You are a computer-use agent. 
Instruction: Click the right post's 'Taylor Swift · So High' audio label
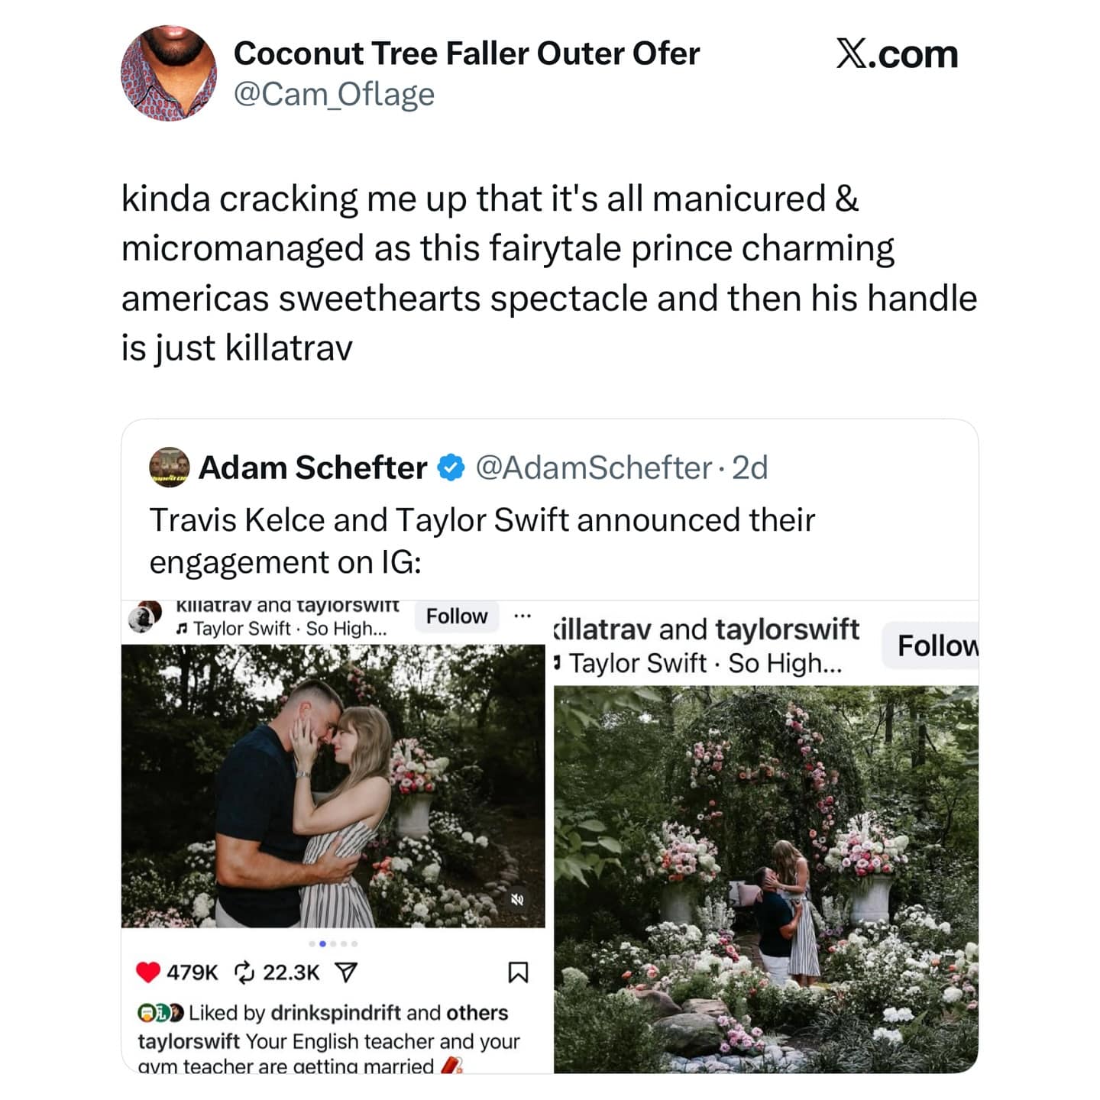tap(704, 663)
